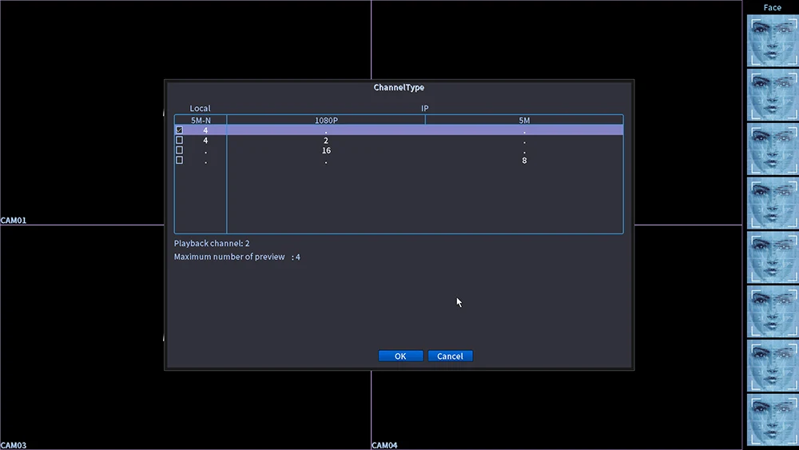Select the 1080P column header
The image size is (799, 450).
(326, 120)
